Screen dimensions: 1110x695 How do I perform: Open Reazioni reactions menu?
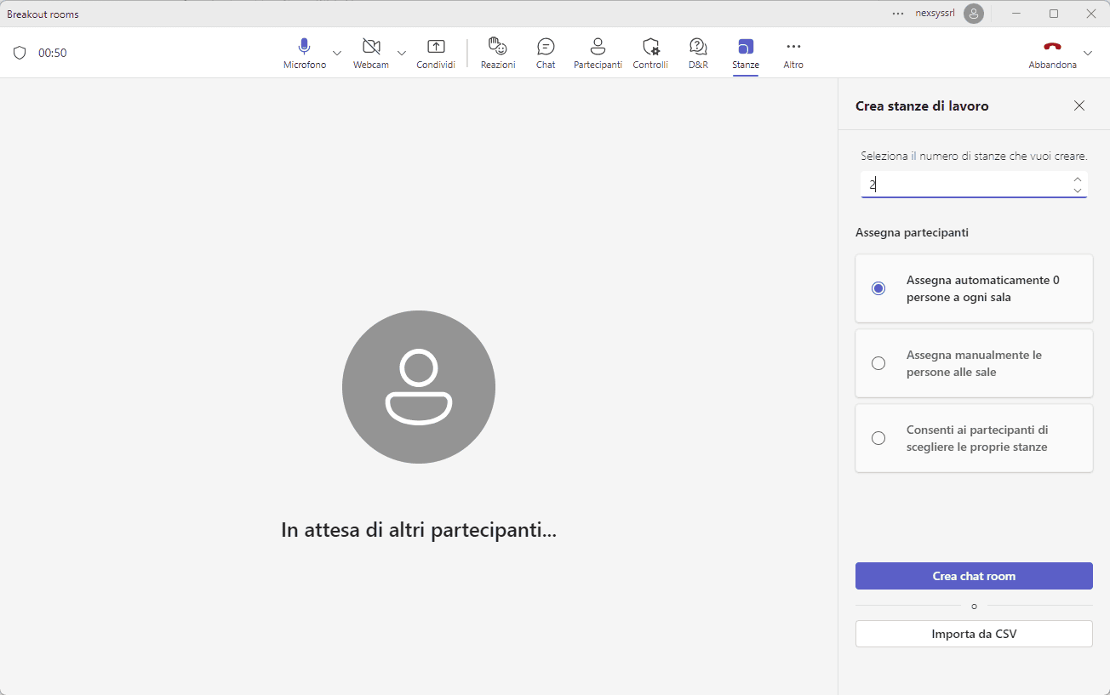498,53
